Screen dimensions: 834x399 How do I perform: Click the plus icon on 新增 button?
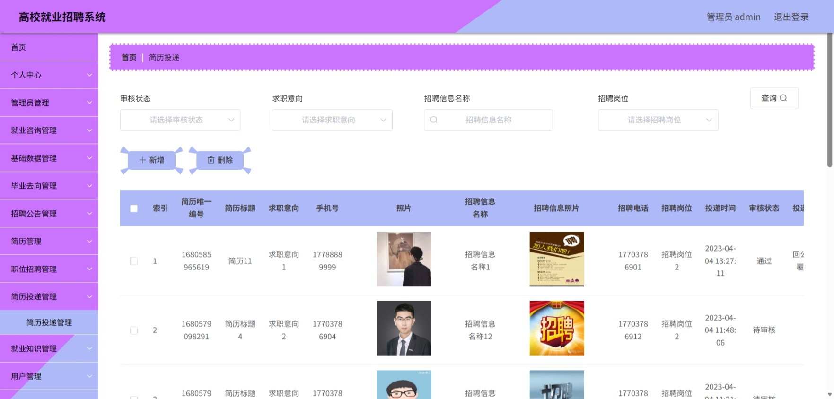coord(143,160)
